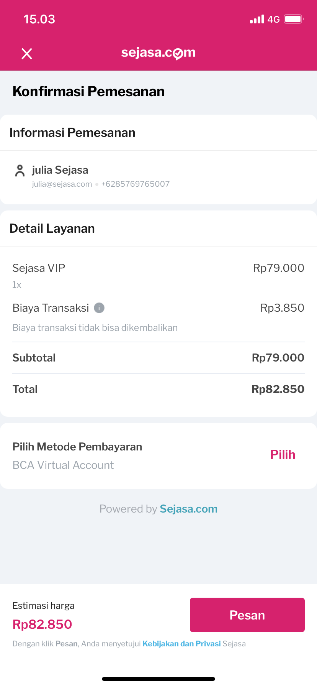This screenshot has height=687, width=317.
Task: Tap the signal strength bars icon
Action: [257, 19]
